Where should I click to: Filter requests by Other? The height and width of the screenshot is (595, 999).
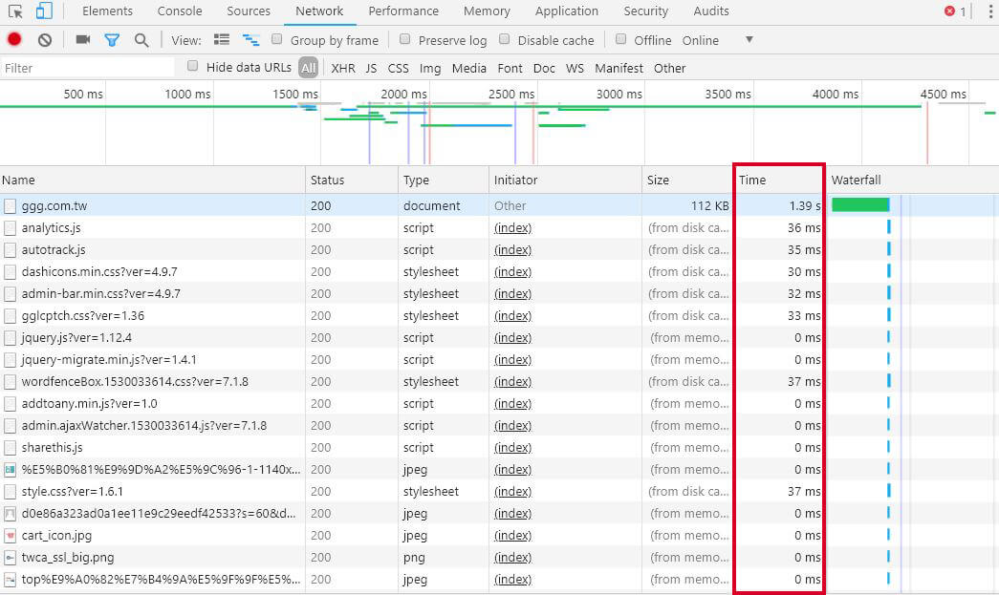pos(669,68)
